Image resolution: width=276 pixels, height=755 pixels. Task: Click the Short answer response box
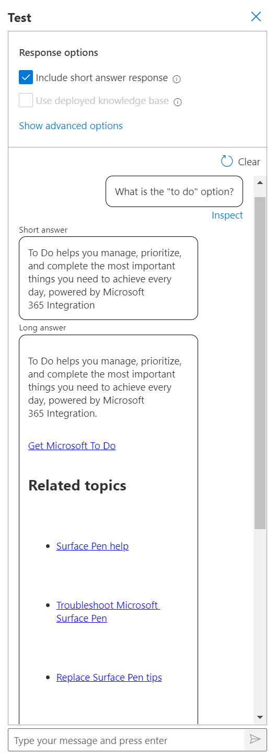108,278
